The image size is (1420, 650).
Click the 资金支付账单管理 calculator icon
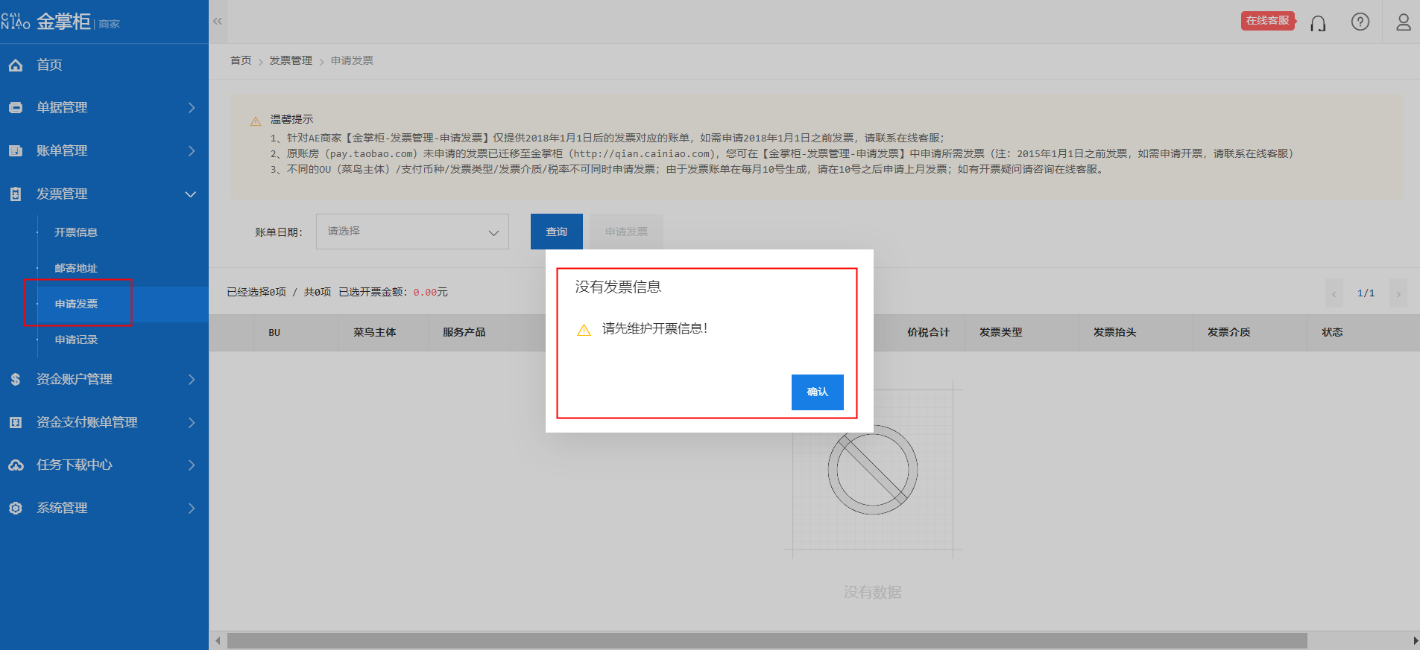click(16, 423)
